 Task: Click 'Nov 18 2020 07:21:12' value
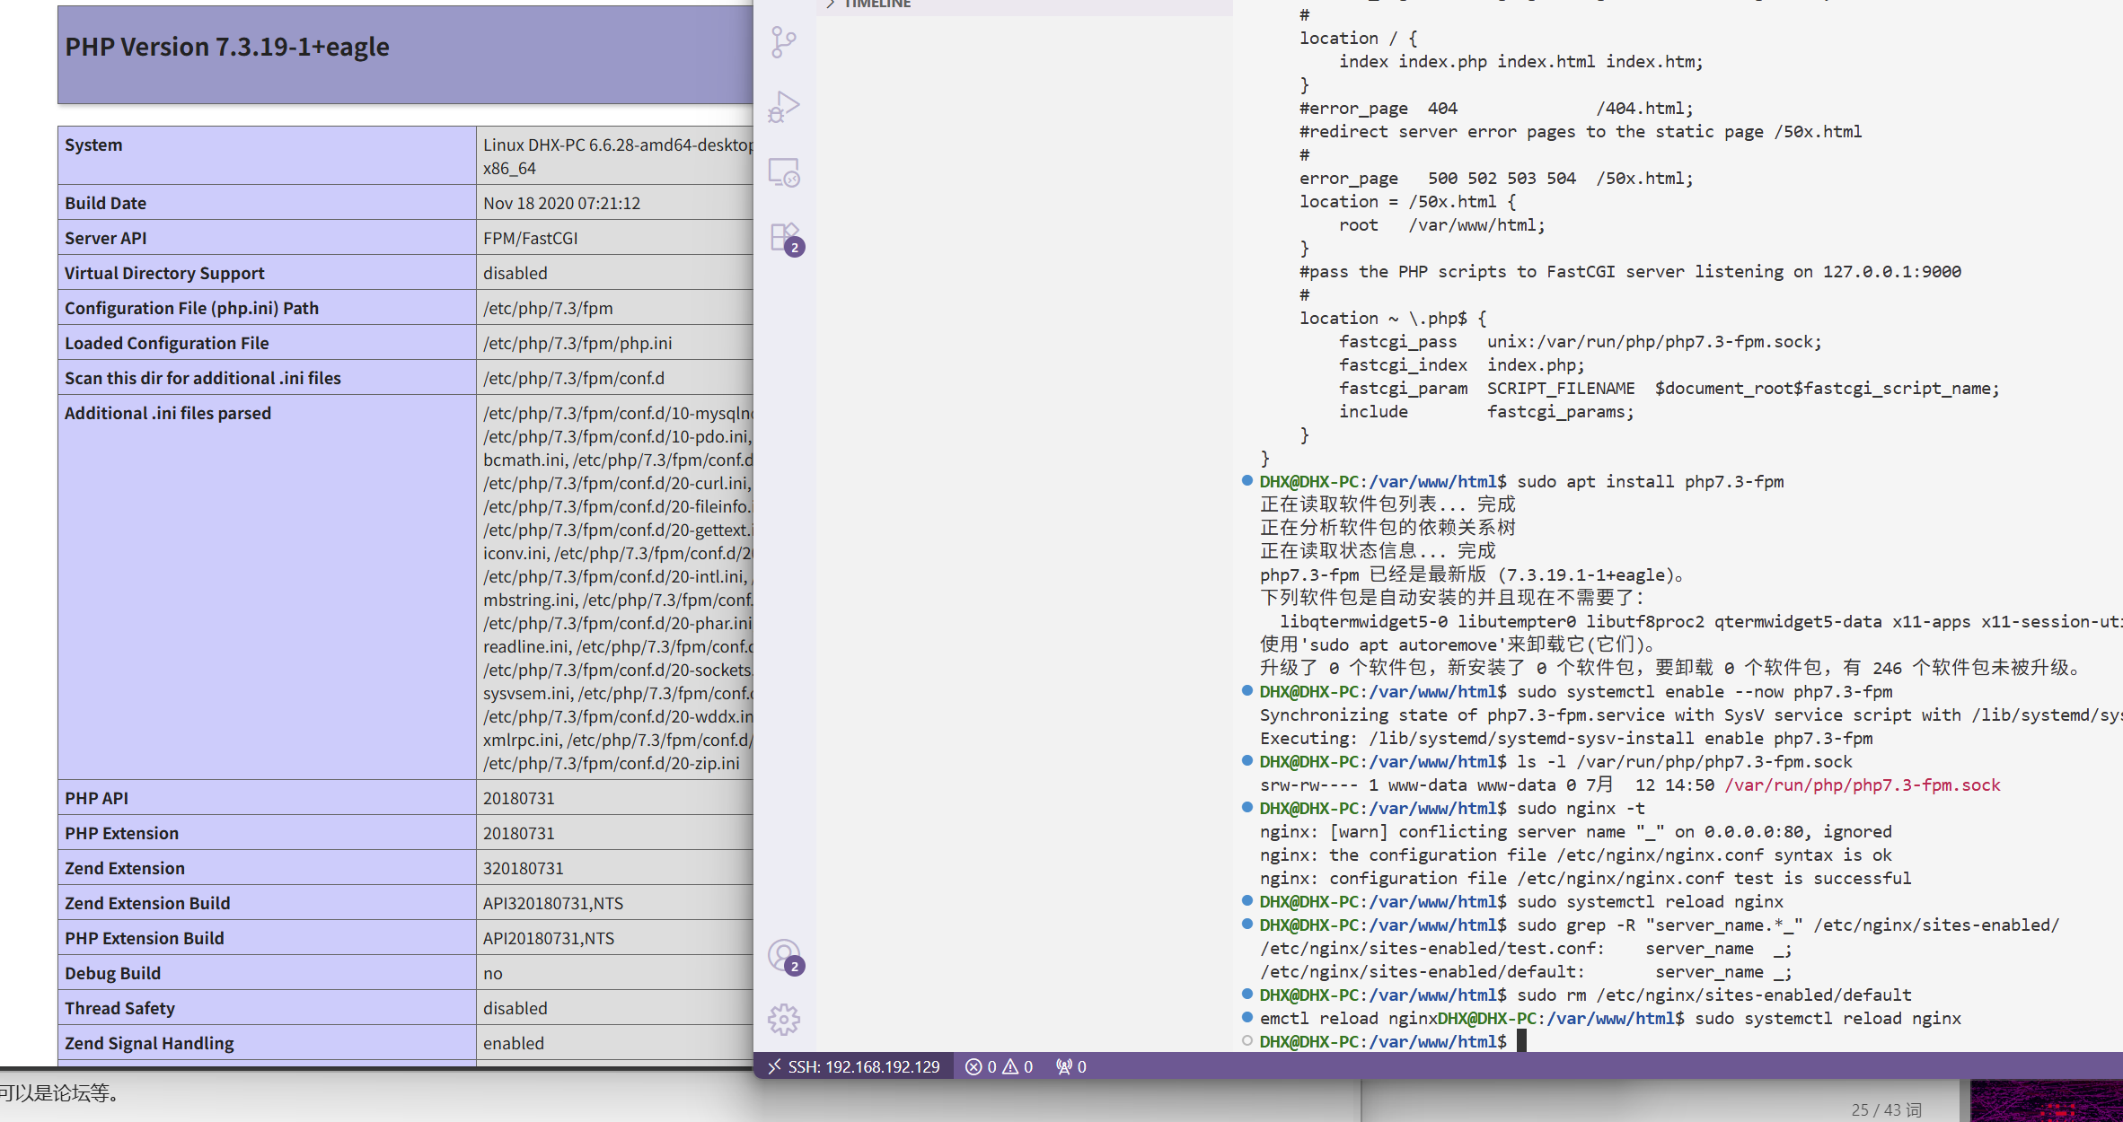561,203
